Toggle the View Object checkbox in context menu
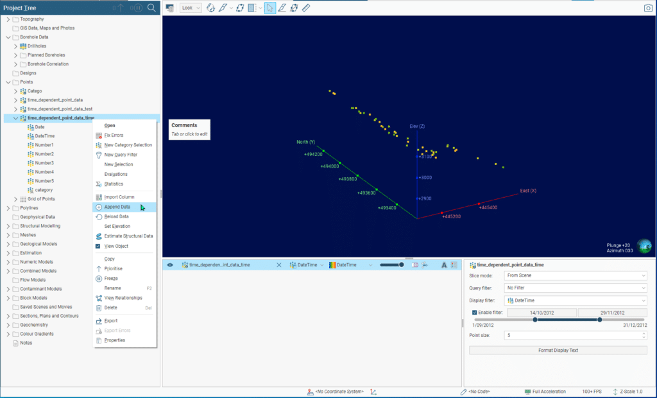Image resolution: width=657 pixels, height=398 pixels. [98, 247]
